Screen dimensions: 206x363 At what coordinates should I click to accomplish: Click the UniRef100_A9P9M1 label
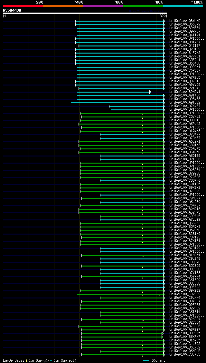185,67
